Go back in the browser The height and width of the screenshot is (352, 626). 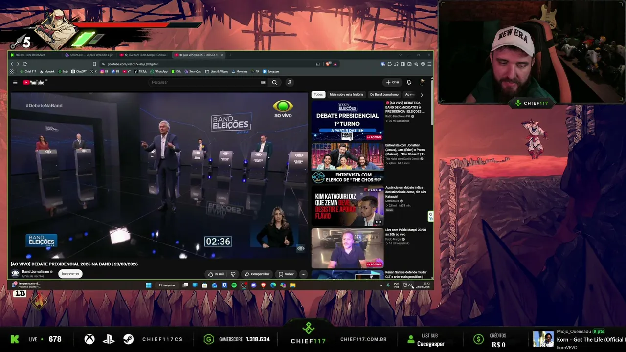pos(12,64)
